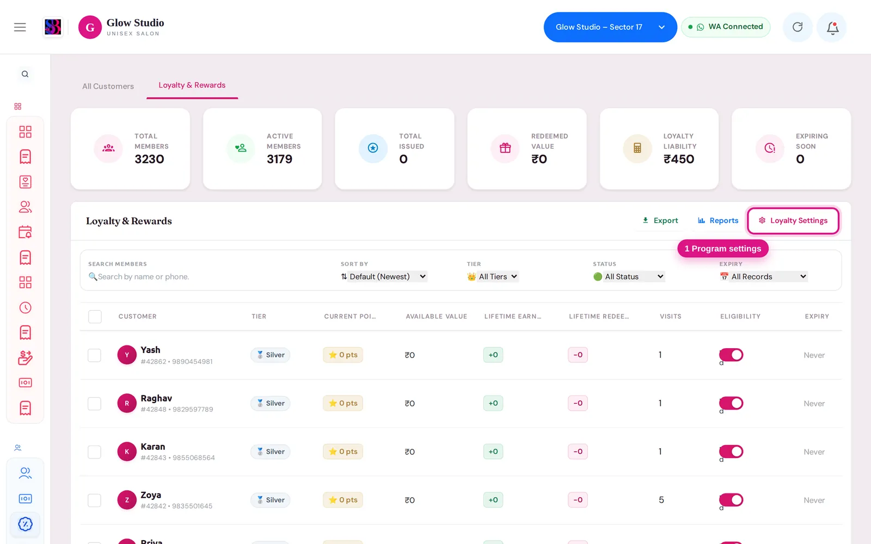Click the Loyalty Liability calculator icon
The width and height of the screenshot is (871, 544).
point(637,148)
